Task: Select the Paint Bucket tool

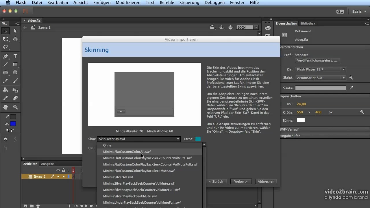Action: [x=5, y=90]
